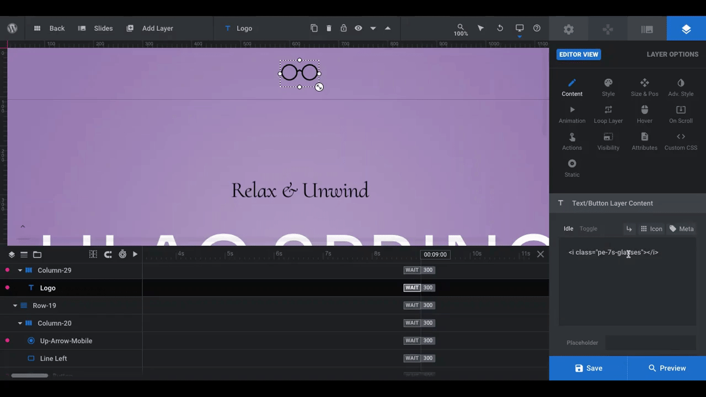The width and height of the screenshot is (706, 397).
Task: Select the pointer selection tool
Action: click(480, 28)
